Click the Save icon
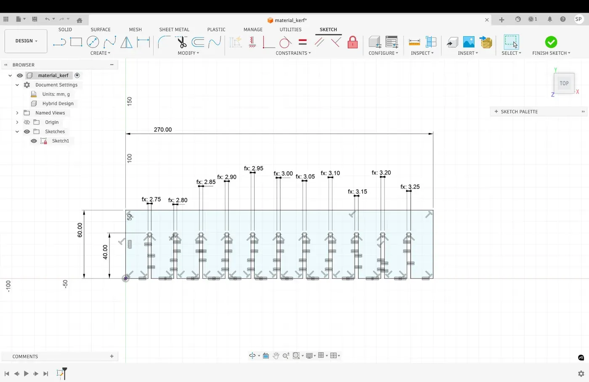 pos(34,19)
